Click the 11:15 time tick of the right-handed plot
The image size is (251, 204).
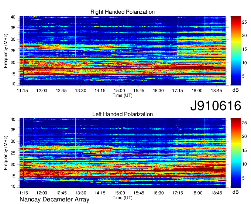pos(23,91)
